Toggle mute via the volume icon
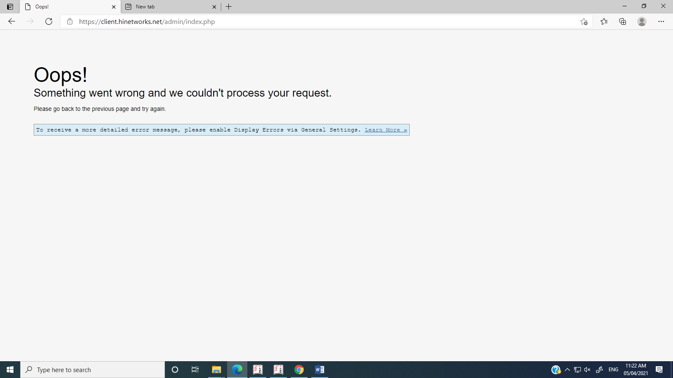The image size is (673, 378). pos(587,370)
